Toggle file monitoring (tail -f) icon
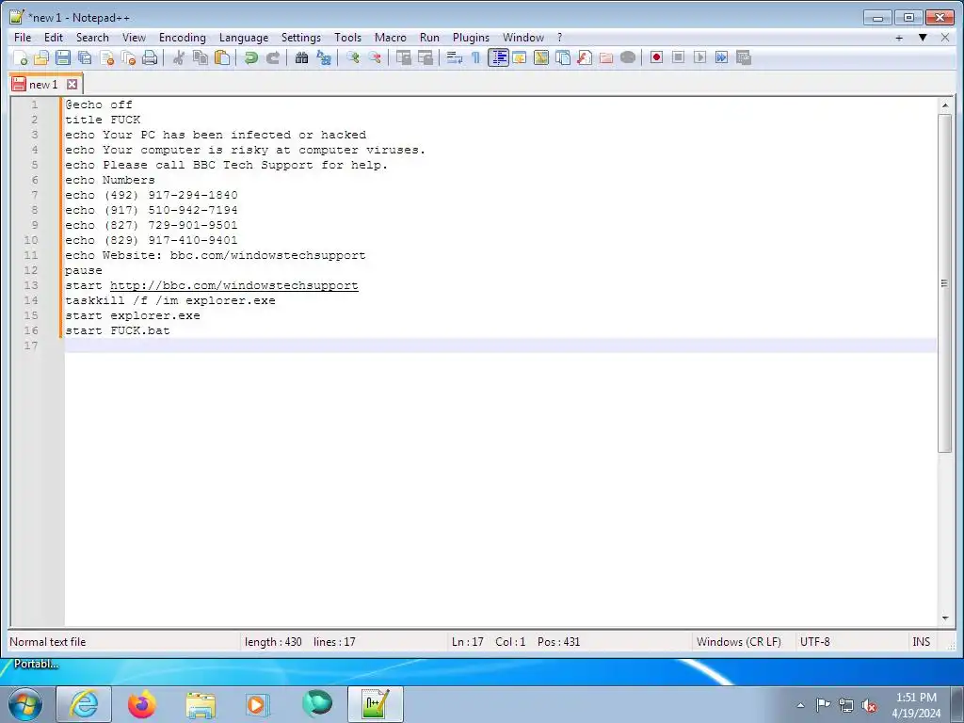964x723 pixels. coord(628,57)
